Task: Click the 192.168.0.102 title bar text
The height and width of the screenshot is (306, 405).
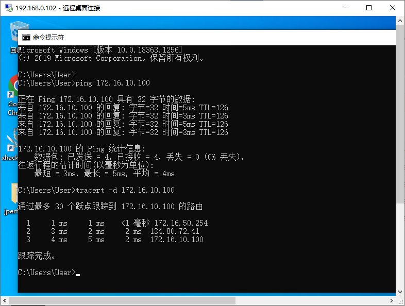Action: 36,8
